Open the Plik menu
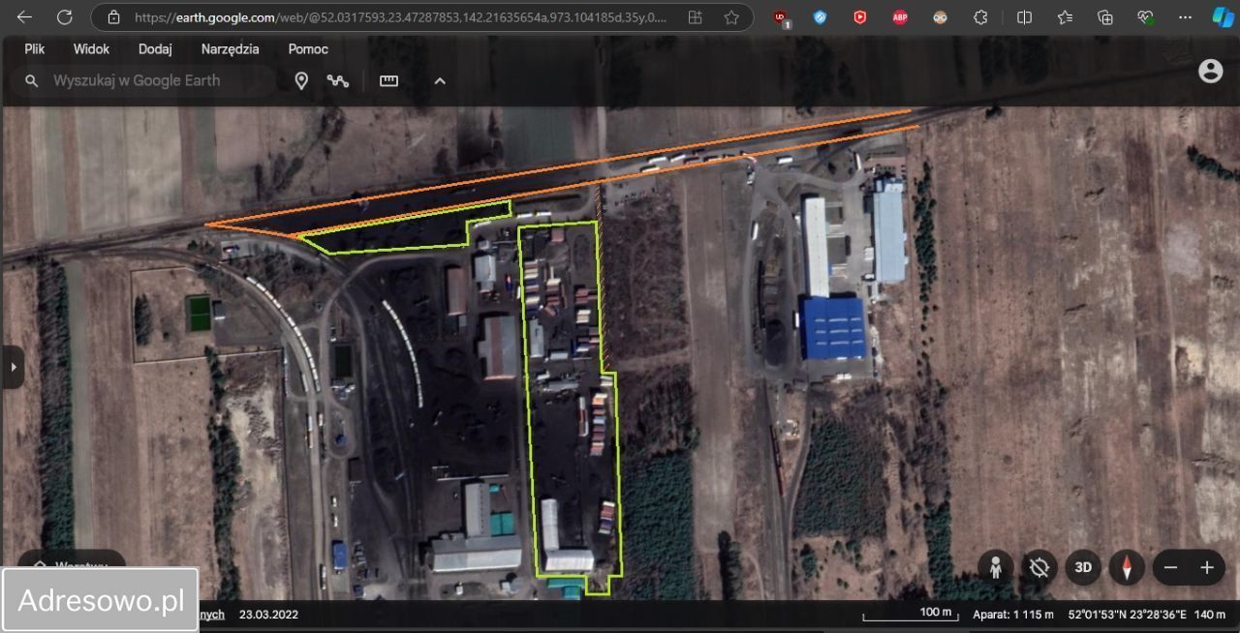 (35, 49)
